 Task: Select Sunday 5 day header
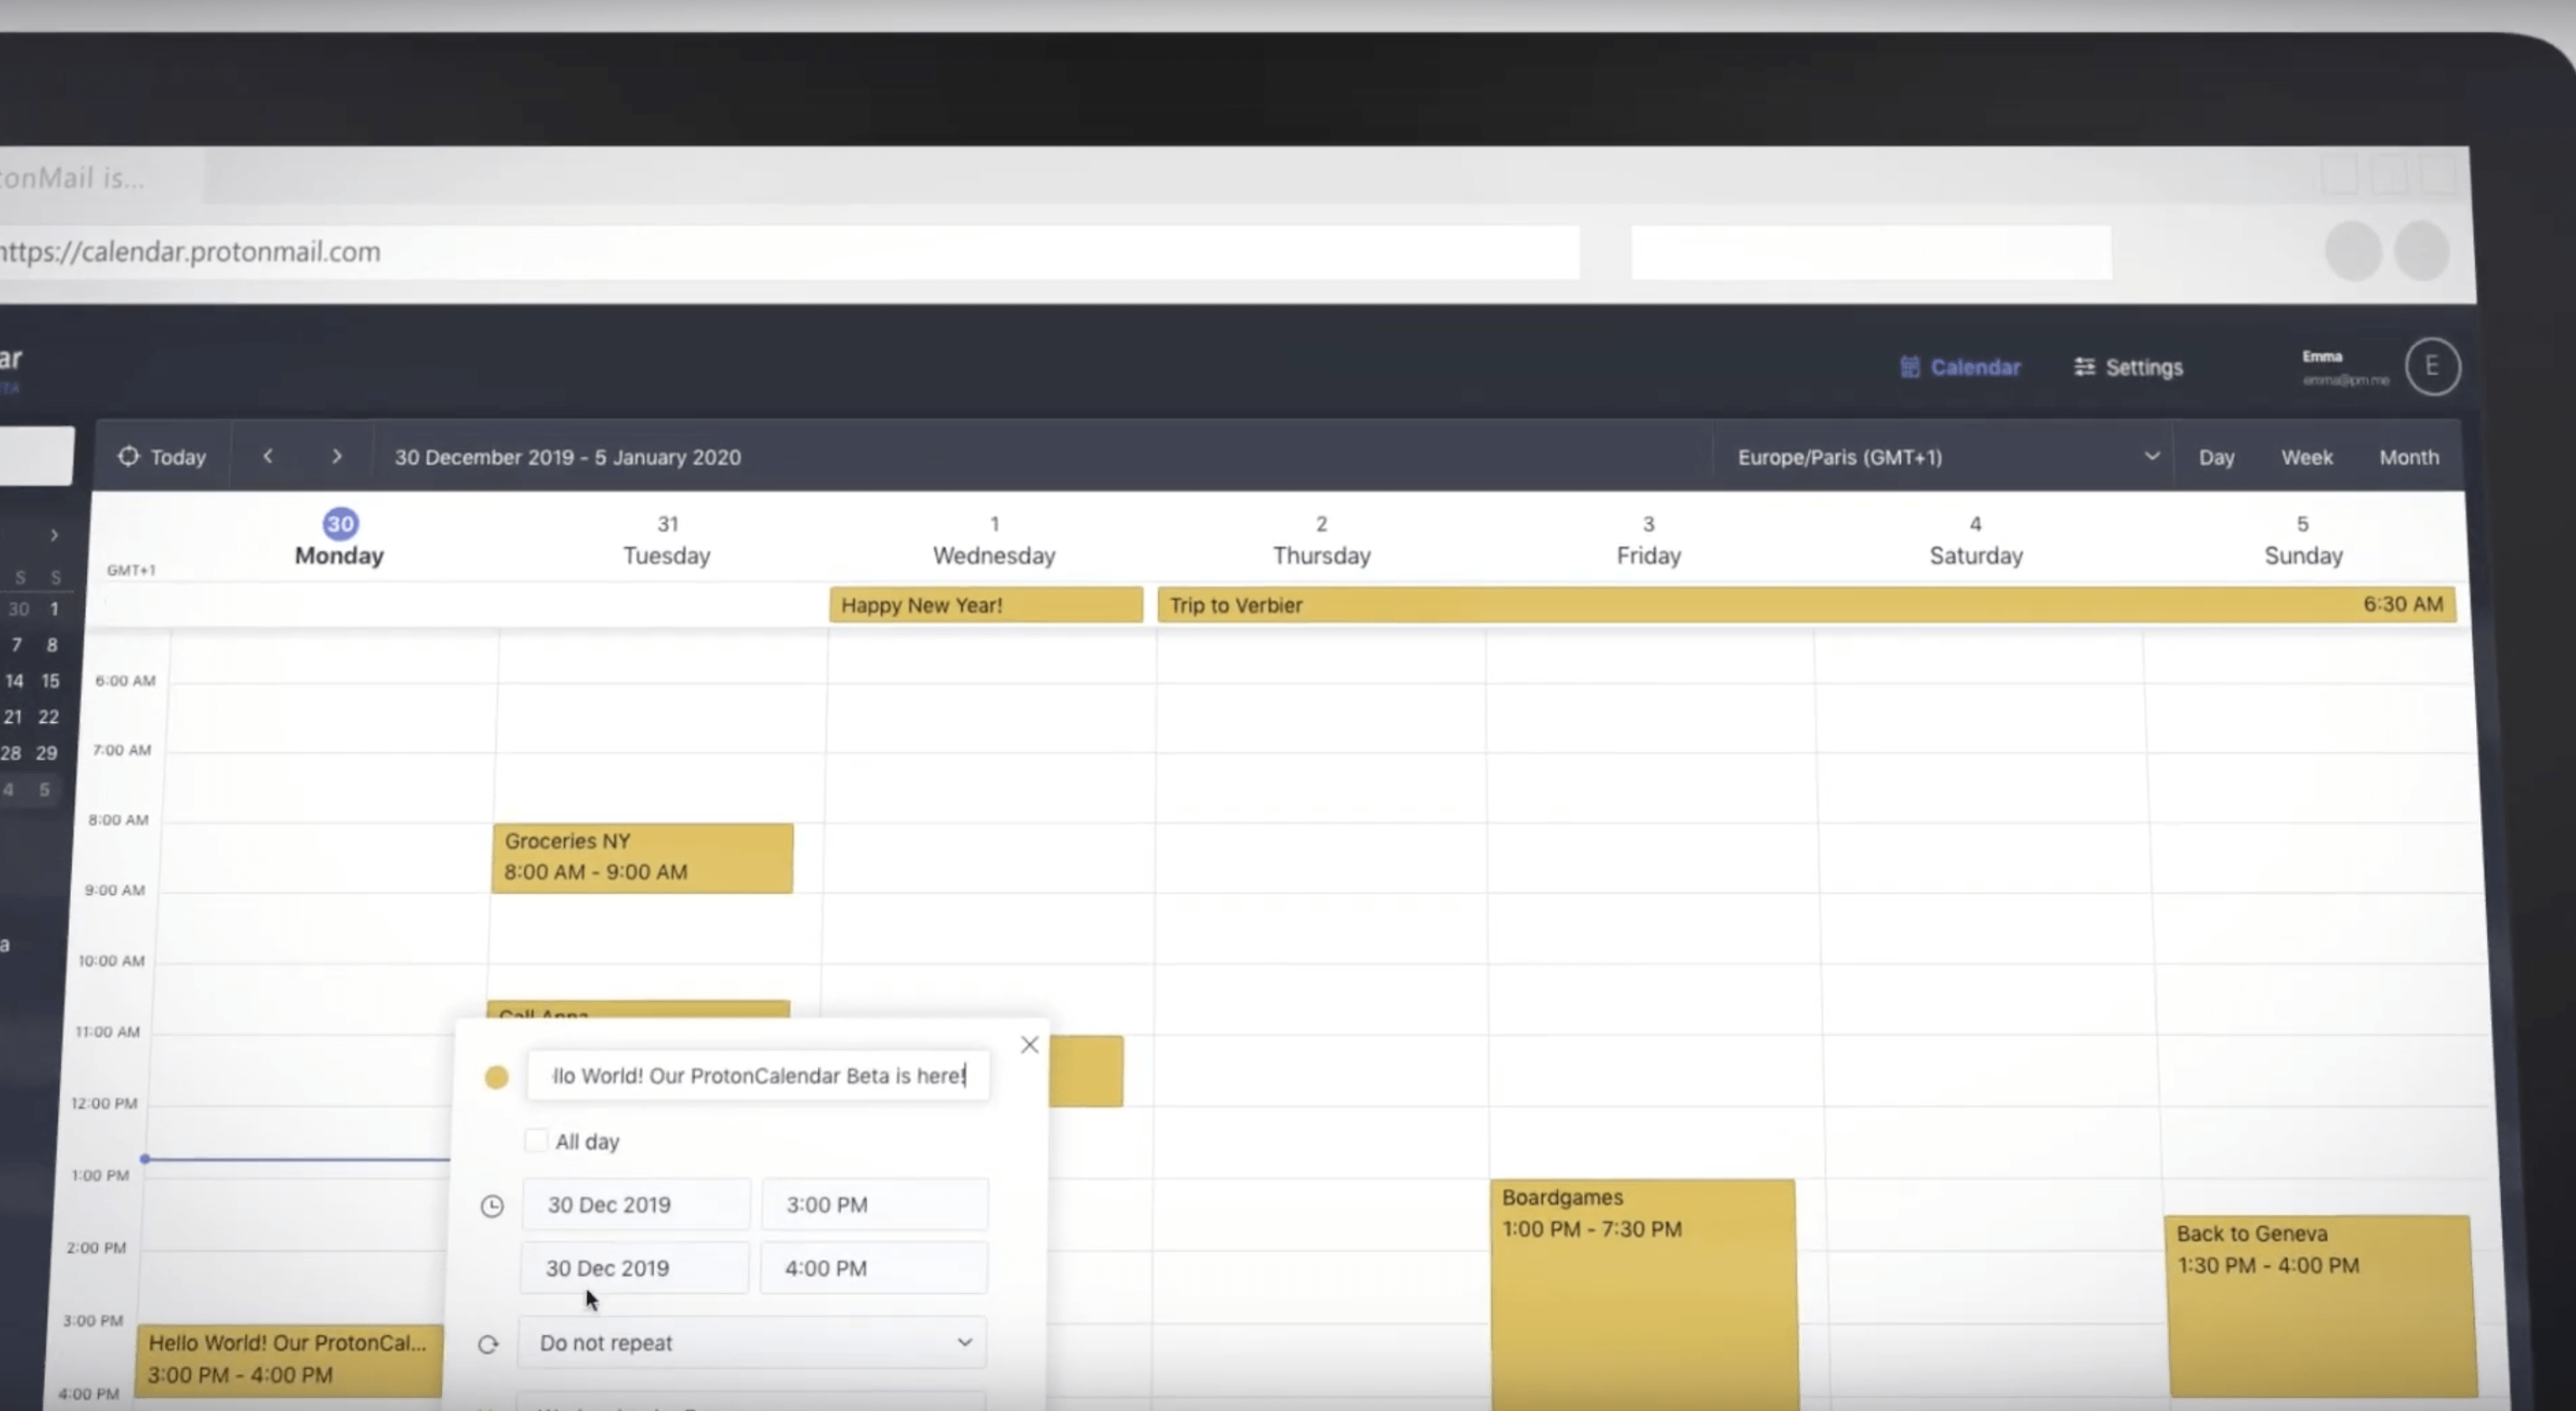pyautogui.click(x=2303, y=540)
